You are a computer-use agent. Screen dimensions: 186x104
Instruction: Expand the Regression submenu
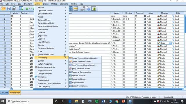click(x=51, y=36)
